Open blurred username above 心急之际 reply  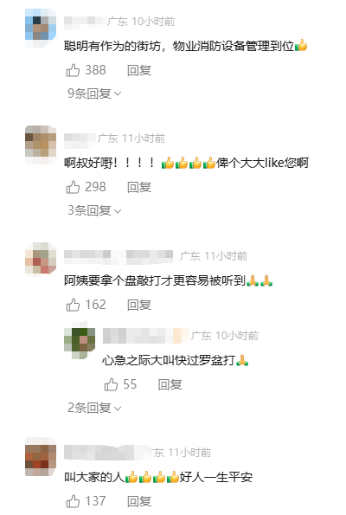click(x=146, y=336)
